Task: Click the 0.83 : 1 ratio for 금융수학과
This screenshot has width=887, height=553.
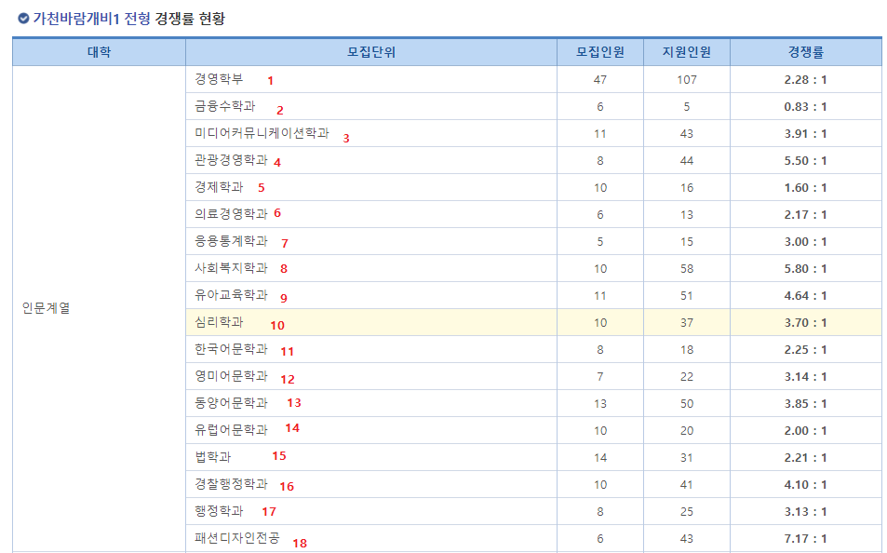Action: (805, 107)
